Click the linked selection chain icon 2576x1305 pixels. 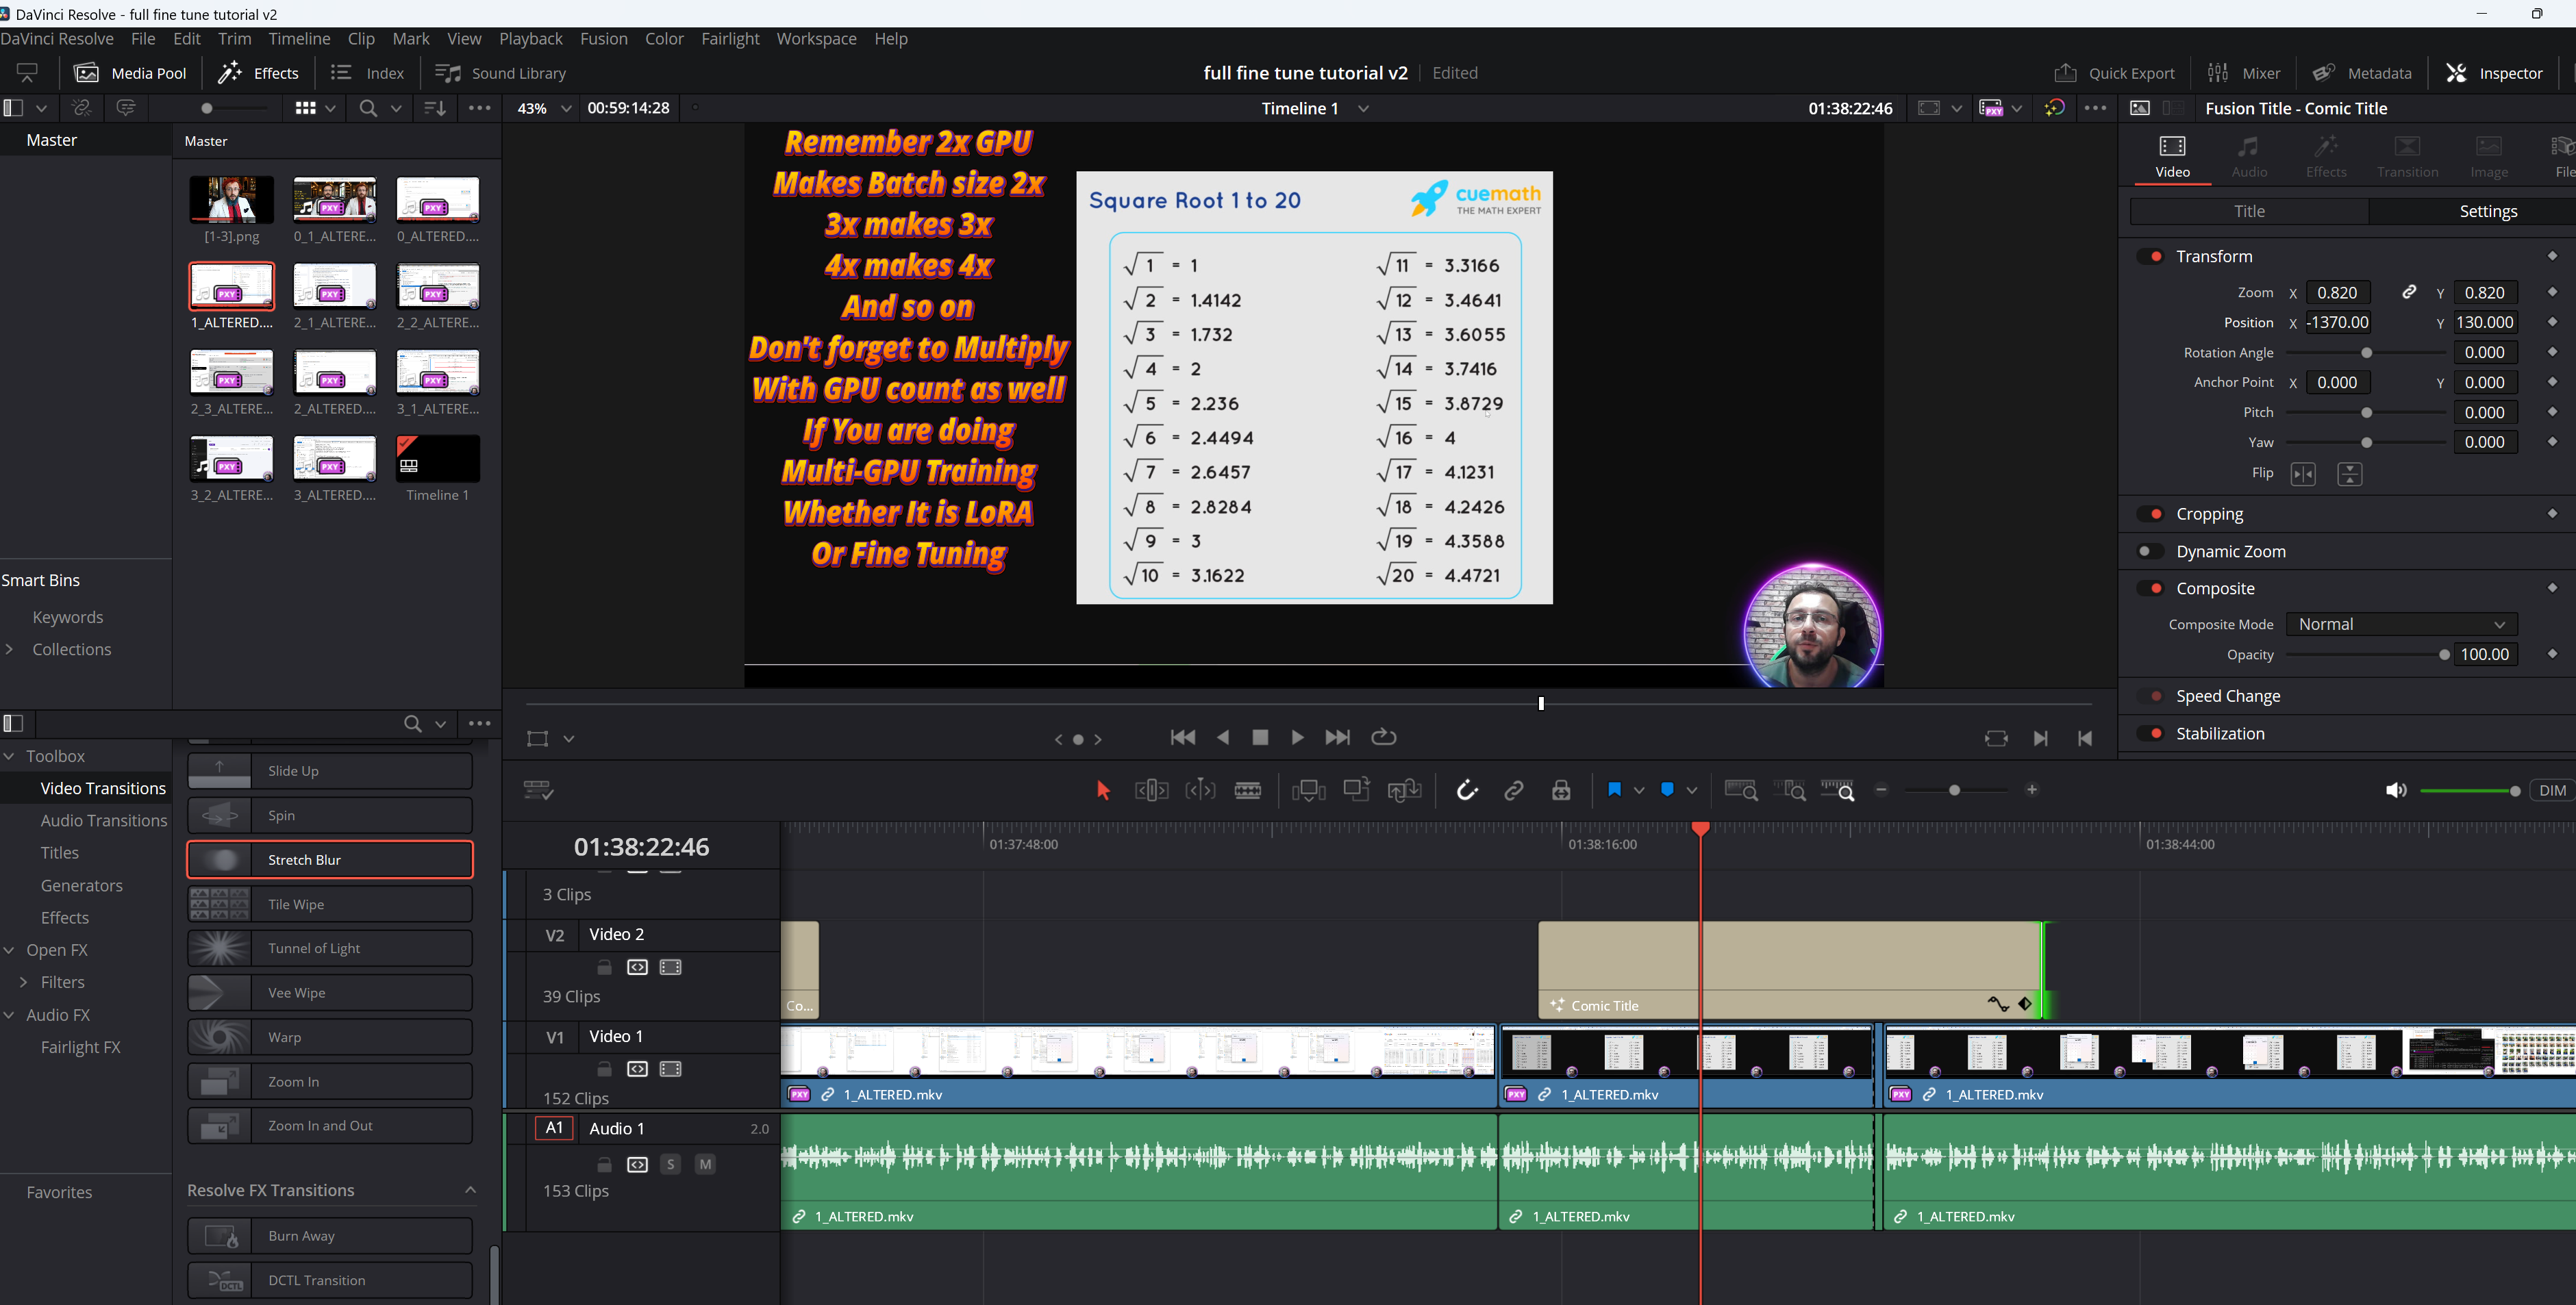1513,790
